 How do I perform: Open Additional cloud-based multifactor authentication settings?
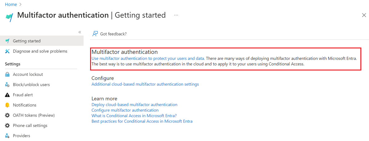145,84
